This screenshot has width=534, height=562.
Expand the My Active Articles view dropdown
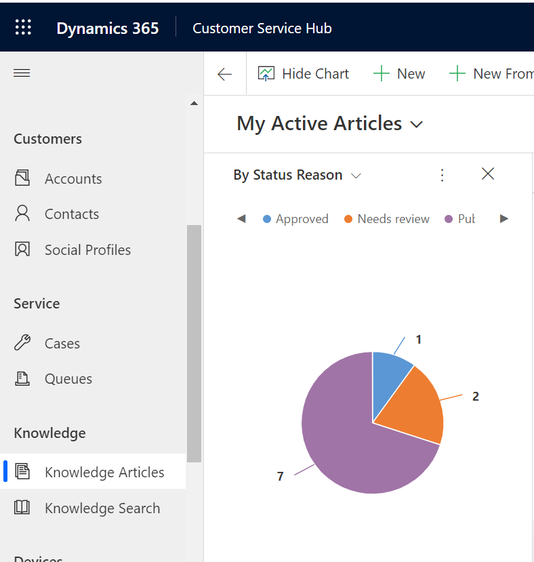tap(417, 125)
